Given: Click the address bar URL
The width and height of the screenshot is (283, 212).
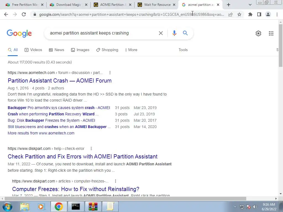Looking at the screenshot, I should click(x=132, y=14).
